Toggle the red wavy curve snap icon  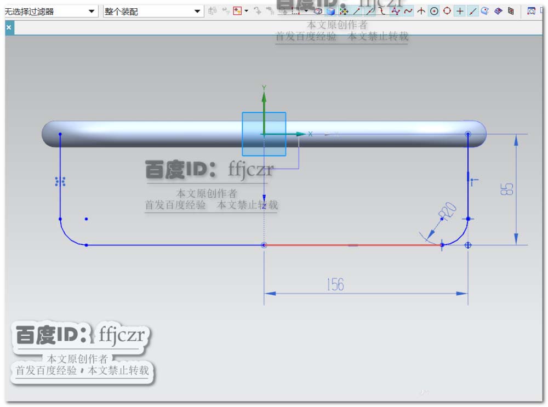(x=408, y=11)
